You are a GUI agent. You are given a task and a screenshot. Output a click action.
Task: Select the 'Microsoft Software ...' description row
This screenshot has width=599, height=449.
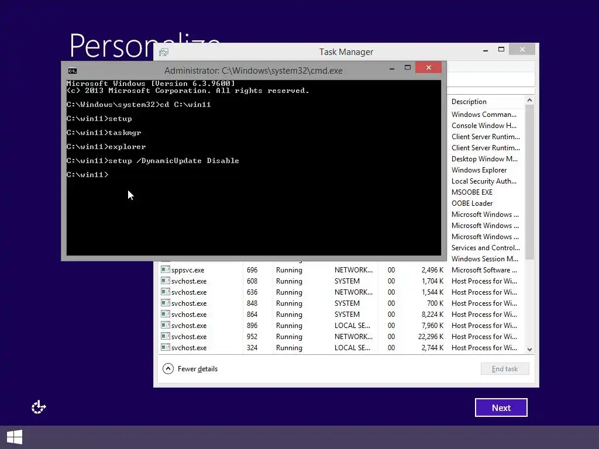pos(484,270)
